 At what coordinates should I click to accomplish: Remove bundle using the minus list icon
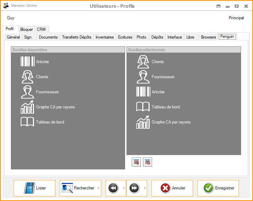136,162
